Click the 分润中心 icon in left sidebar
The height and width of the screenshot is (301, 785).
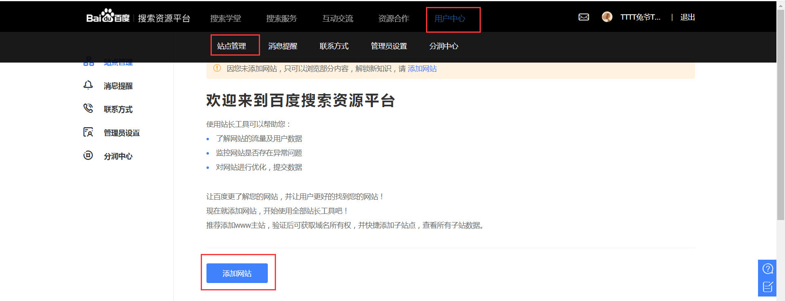(x=88, y=155)
